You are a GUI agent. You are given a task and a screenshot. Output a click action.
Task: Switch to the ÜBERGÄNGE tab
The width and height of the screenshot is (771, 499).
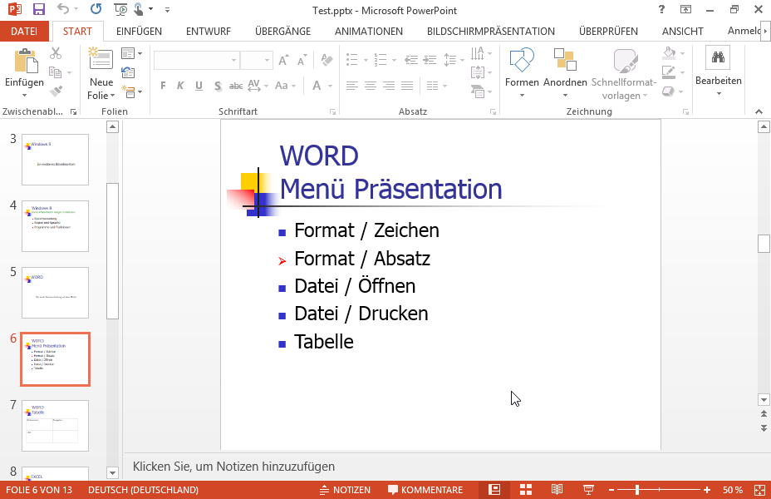[282, 31]
